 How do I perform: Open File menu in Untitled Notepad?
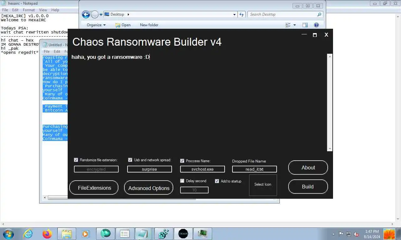pos(47,52)
